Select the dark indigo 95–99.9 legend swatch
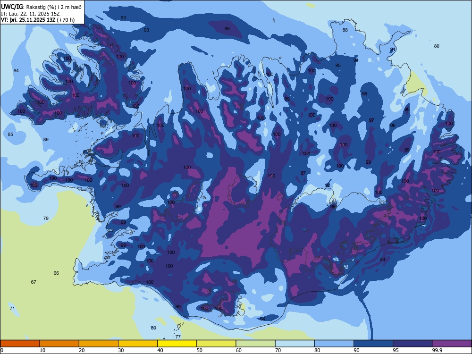472x354 pixels. pos(413,344)
